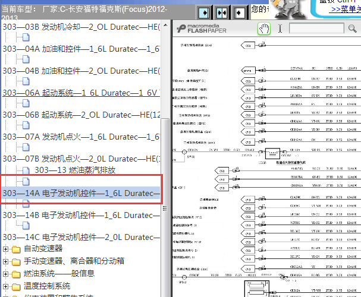Image resolution: width=361 pixels, height=297 pixels.
Task: Click the 温度控制系统 folder label
Action: (x=47, y=286)
